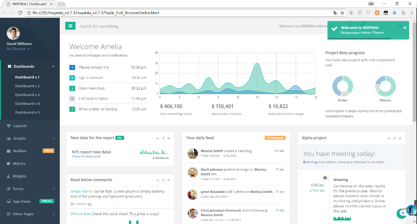Click the Widgets flask icon
This screenshot has width=417, height=224.
[x=8, y=176]
